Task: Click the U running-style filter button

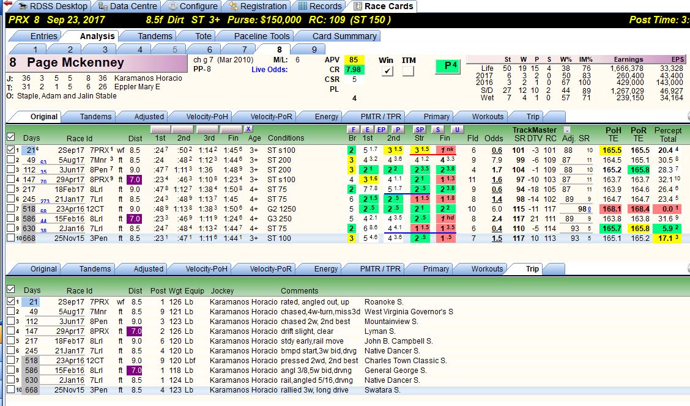Action: (x=457, y=130)
